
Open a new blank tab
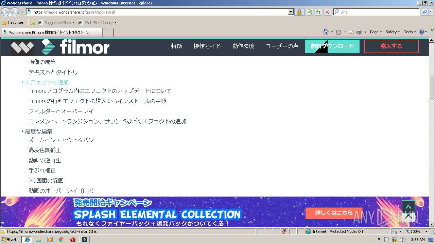pos(108,33)
